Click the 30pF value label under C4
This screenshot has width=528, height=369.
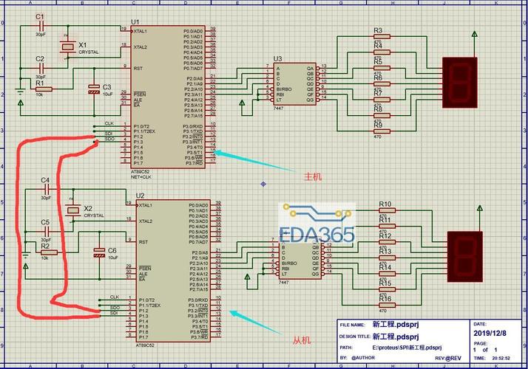[x=46, y=198]
